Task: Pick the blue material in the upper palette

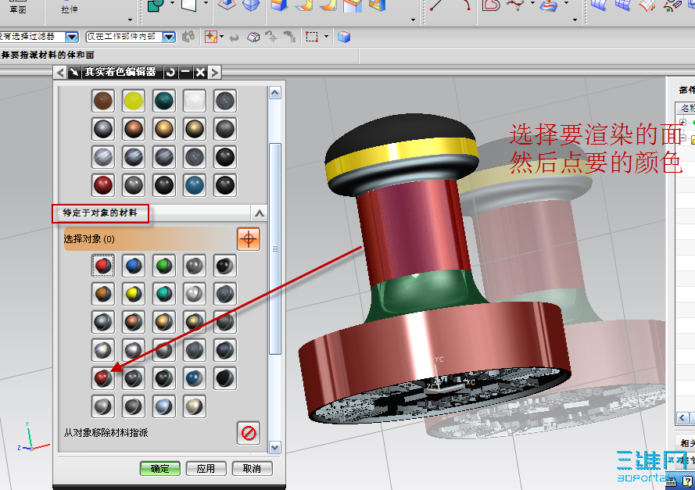Action: pos(195,185)
